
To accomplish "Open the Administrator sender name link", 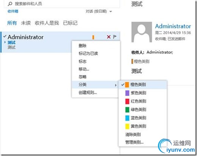I will point(173,26).
